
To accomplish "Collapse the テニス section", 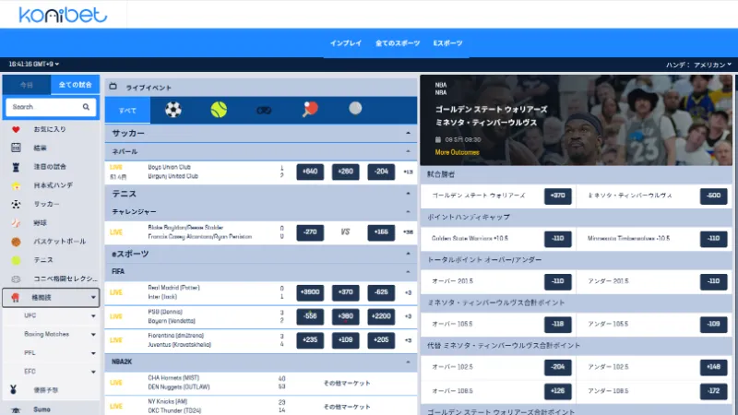I will coord(408,194).
